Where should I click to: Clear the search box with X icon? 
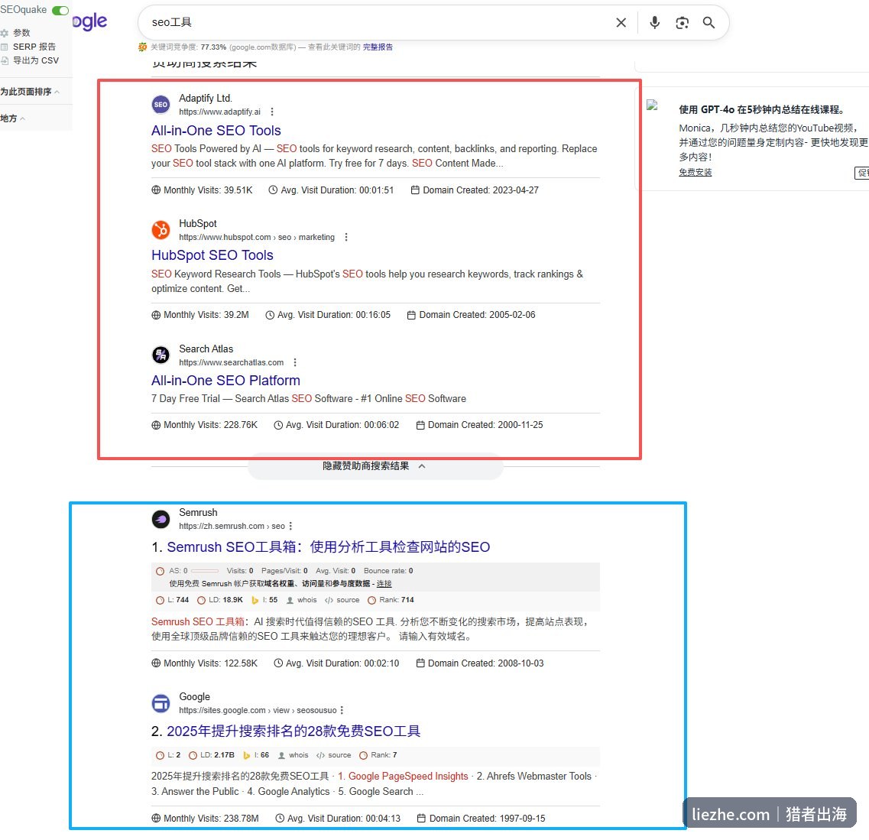(621, 23)
